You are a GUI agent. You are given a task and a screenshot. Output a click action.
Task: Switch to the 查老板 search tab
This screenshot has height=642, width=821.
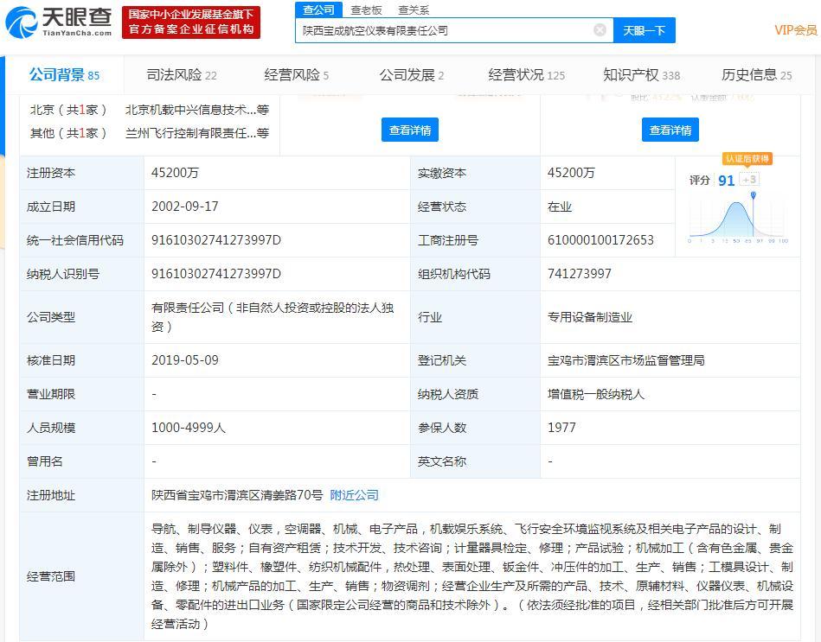(x=366, y=10)
